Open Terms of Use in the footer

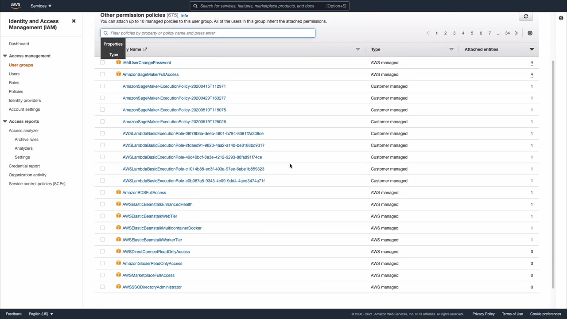pyautogui.click(x=512, y=314)
